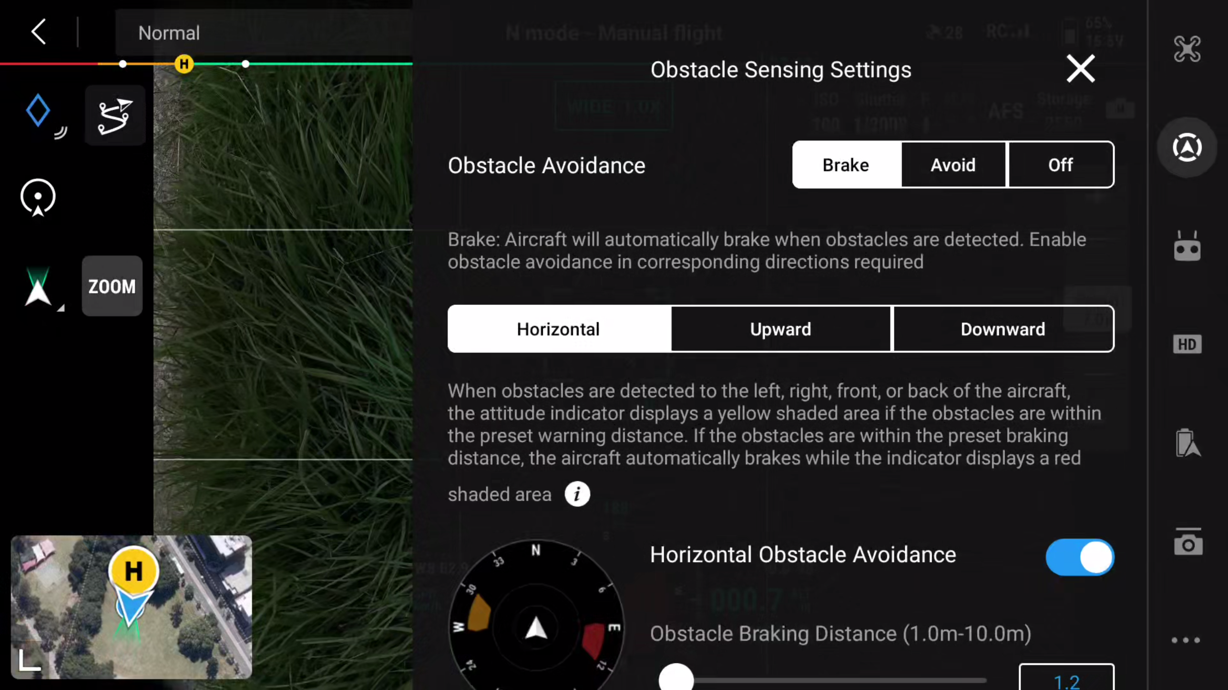The width and height of the screenshot is (1228, 690).
Task: Open aircraft settings drone icon
Action: coord(1187,49)
